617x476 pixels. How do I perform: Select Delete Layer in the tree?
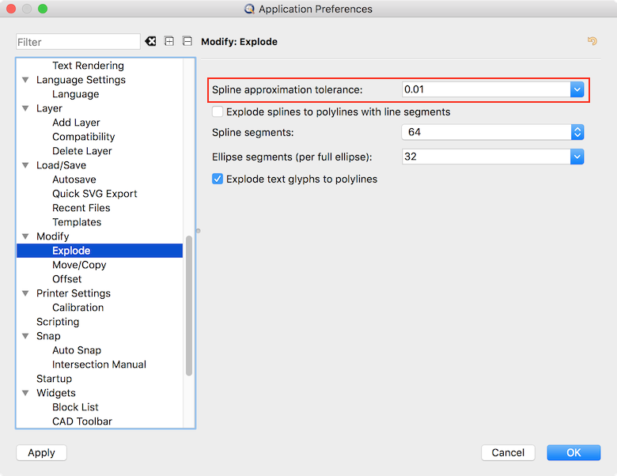[81, 151]
